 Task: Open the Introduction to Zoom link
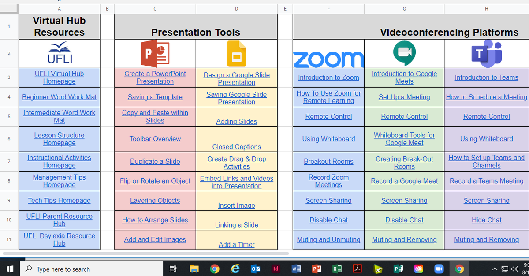328,77
